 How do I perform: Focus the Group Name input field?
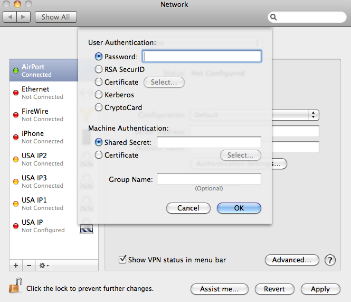[x=209, y=179]
